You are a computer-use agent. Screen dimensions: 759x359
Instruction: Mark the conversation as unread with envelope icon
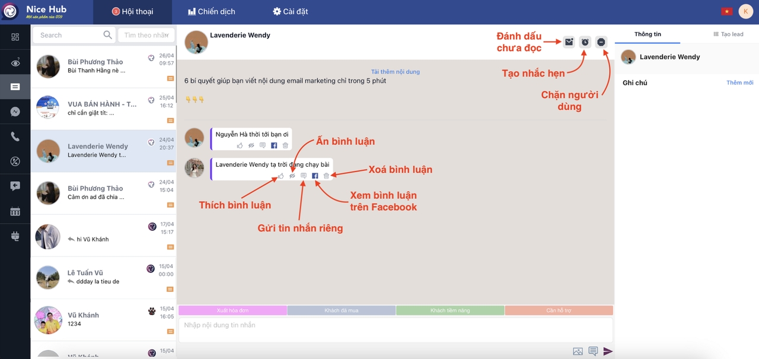click(569, 42)
